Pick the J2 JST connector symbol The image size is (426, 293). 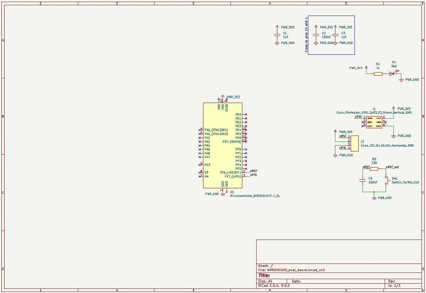[x=355, y=143]
